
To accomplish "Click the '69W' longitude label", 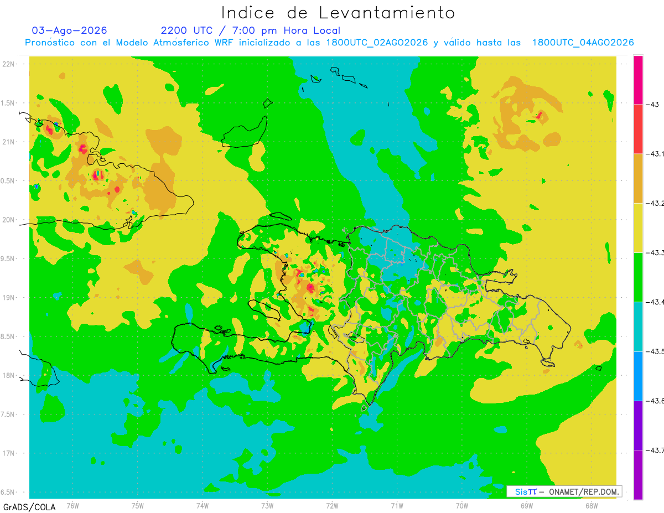I will coord(527,505).
